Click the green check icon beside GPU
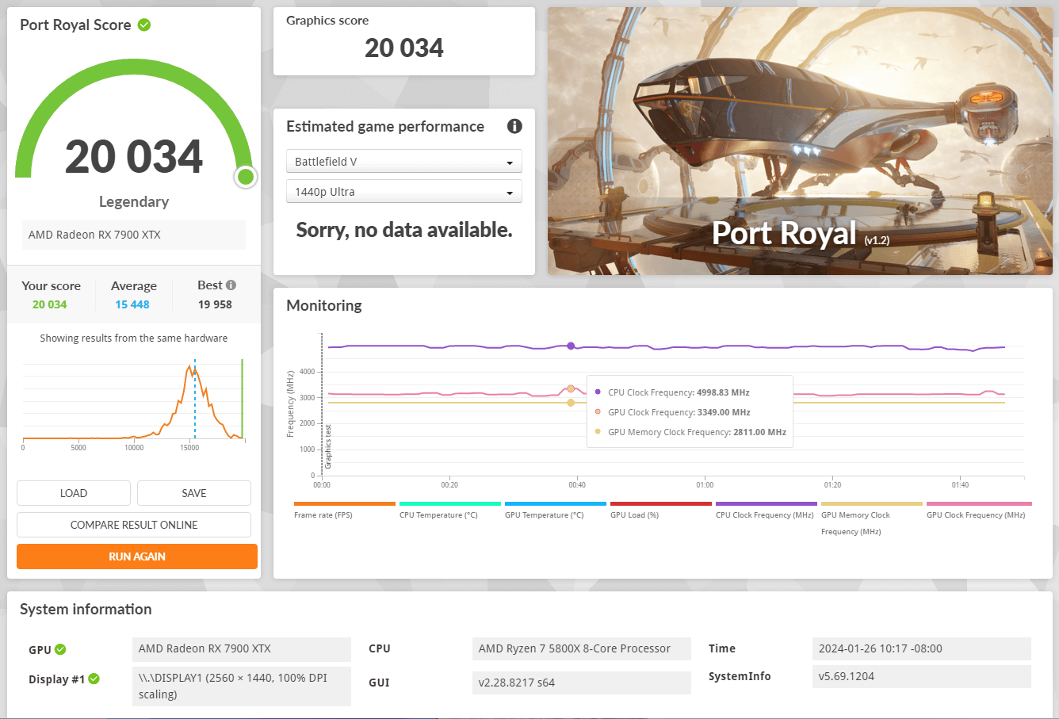The height and width of the screenshot is (719, 1059). tap(60, 649)
